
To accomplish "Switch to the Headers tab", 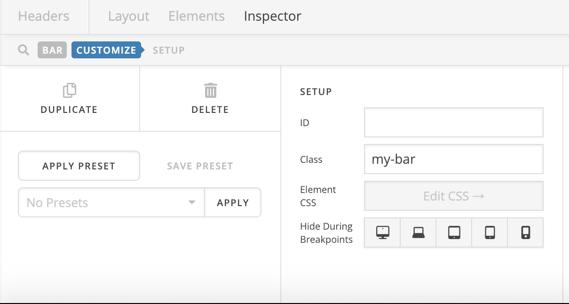I will pyautogui.click(x=44, y=16).
